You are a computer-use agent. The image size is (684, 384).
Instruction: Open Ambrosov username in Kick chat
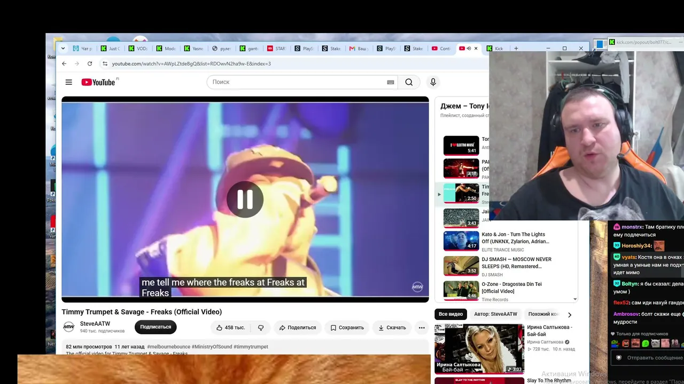tap(626, 314)
